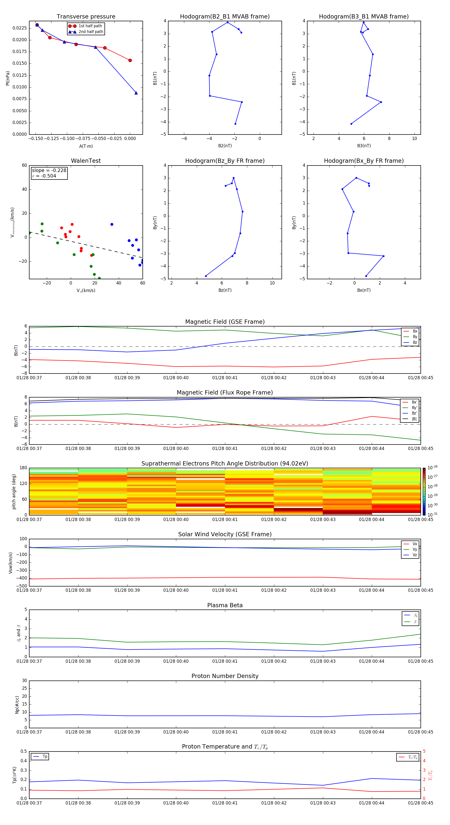Select the "r = -0.504" annotation
The image size is (450, 825).
pos(44,176)
